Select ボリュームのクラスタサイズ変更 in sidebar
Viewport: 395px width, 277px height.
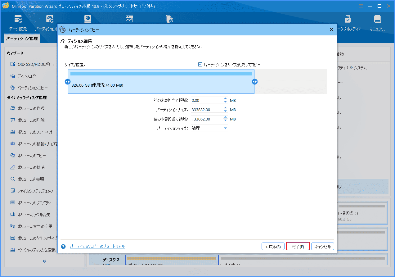pyautogui.click(x=34, y=238)
